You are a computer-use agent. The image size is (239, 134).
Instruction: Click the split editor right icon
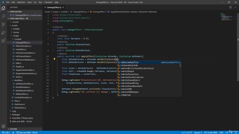(x=230, y=7)
